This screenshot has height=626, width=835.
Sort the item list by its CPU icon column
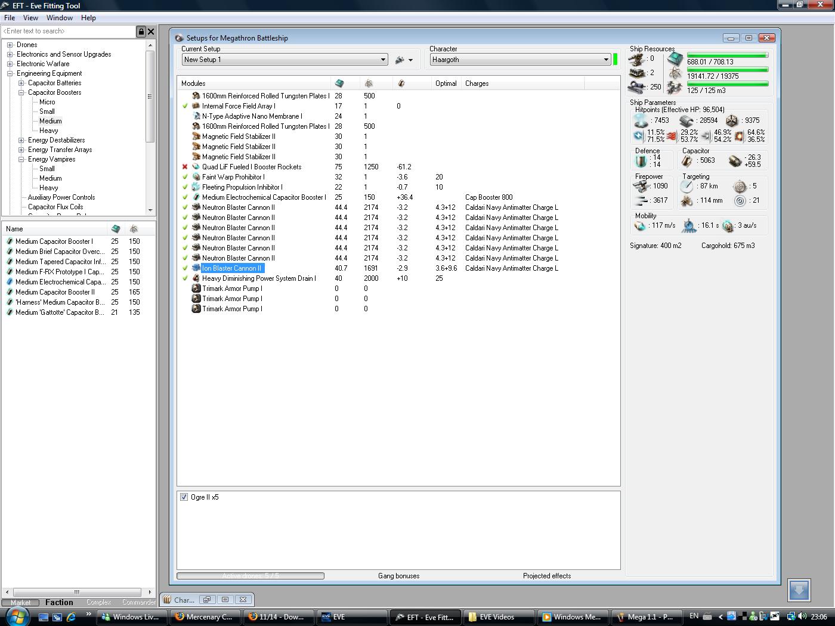(x=116, y=229)
